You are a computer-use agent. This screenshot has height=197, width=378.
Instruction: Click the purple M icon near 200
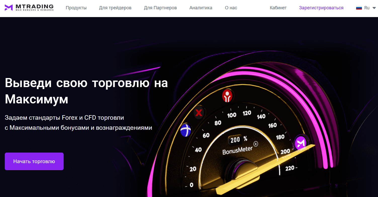[x=301, y=143]
